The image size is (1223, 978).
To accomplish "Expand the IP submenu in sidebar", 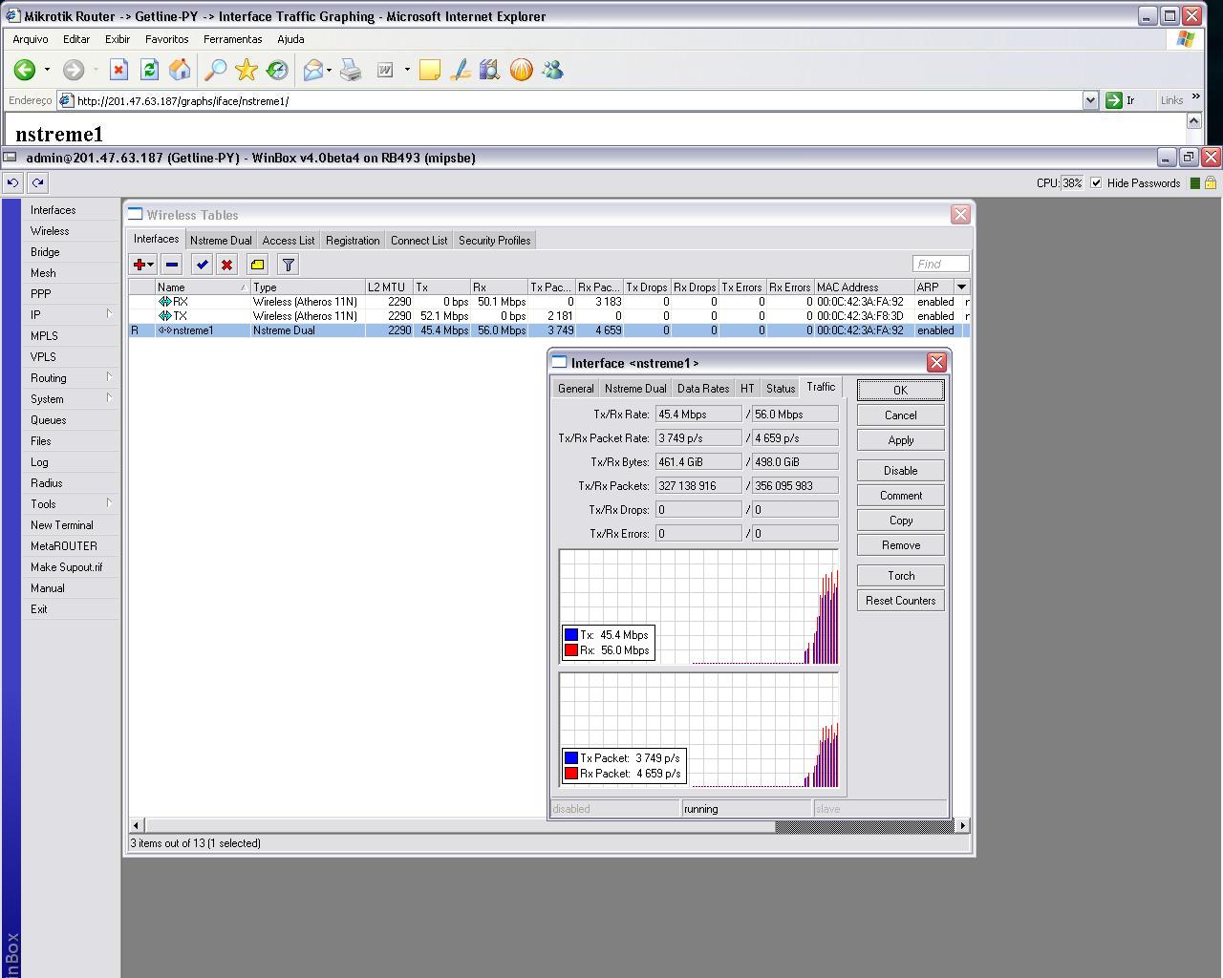I will 109,314.
